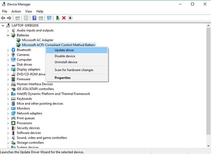Click the Device Manager title bar app icon
The image size is (211, 154).
pyautogui.click(x=4, y=4)
